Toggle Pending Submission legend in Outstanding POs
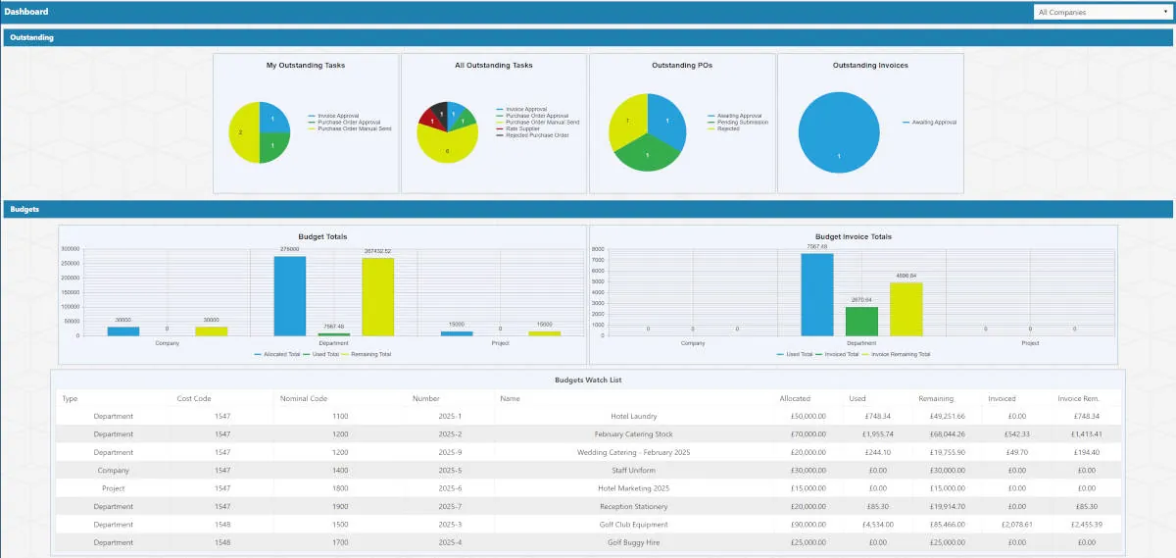The width and height of the screenshot is (1176, 558). click(738, 123)
